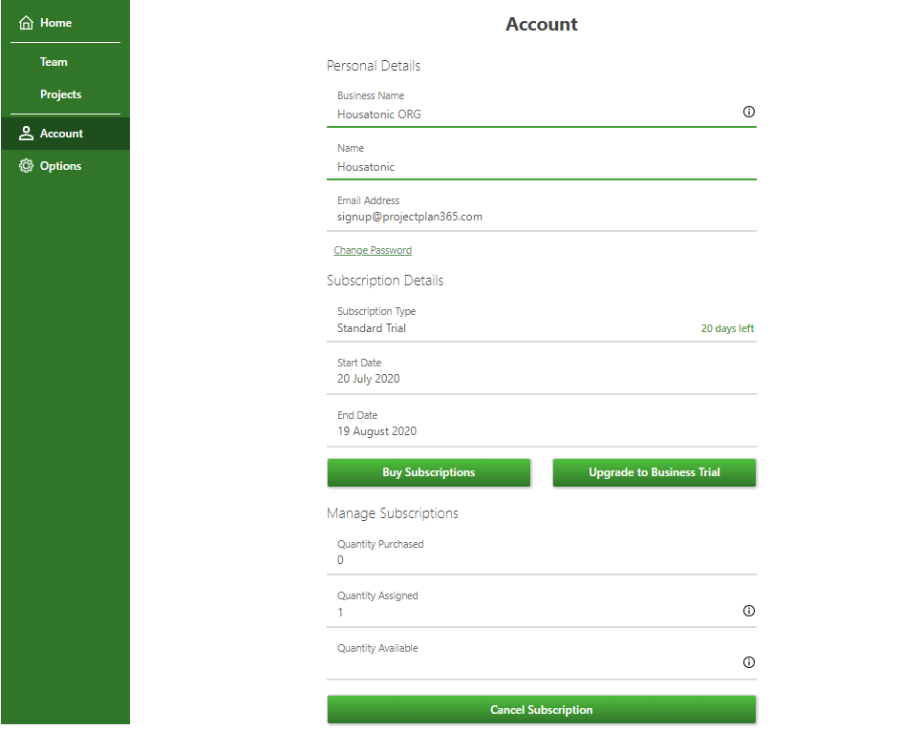This screenshot has height=730, width=901.
Task: Click the Standard Trial subscription type value
Action: [x=372, y=328]
